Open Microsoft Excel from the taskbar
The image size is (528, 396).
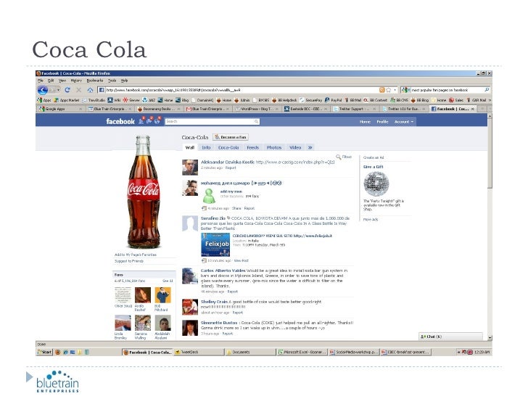[x=302, y=352]
